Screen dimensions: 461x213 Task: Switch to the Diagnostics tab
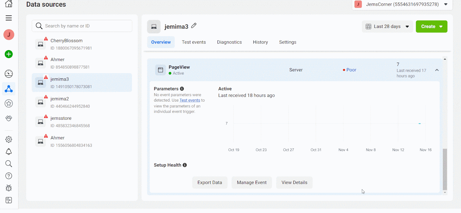pyautogui.click(x=229, y=42)
